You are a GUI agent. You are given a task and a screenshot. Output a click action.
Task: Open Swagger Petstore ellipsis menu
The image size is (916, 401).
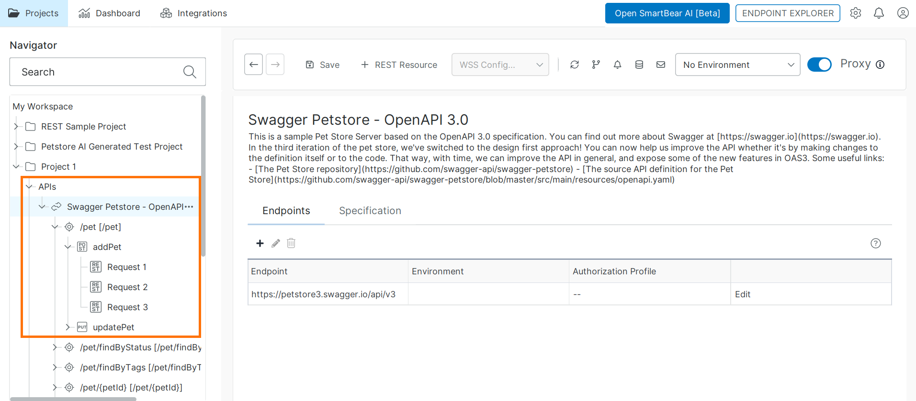pos(189,206)
